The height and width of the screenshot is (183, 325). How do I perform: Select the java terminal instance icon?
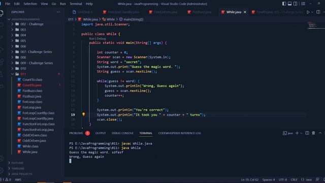(x=288, y=133)
